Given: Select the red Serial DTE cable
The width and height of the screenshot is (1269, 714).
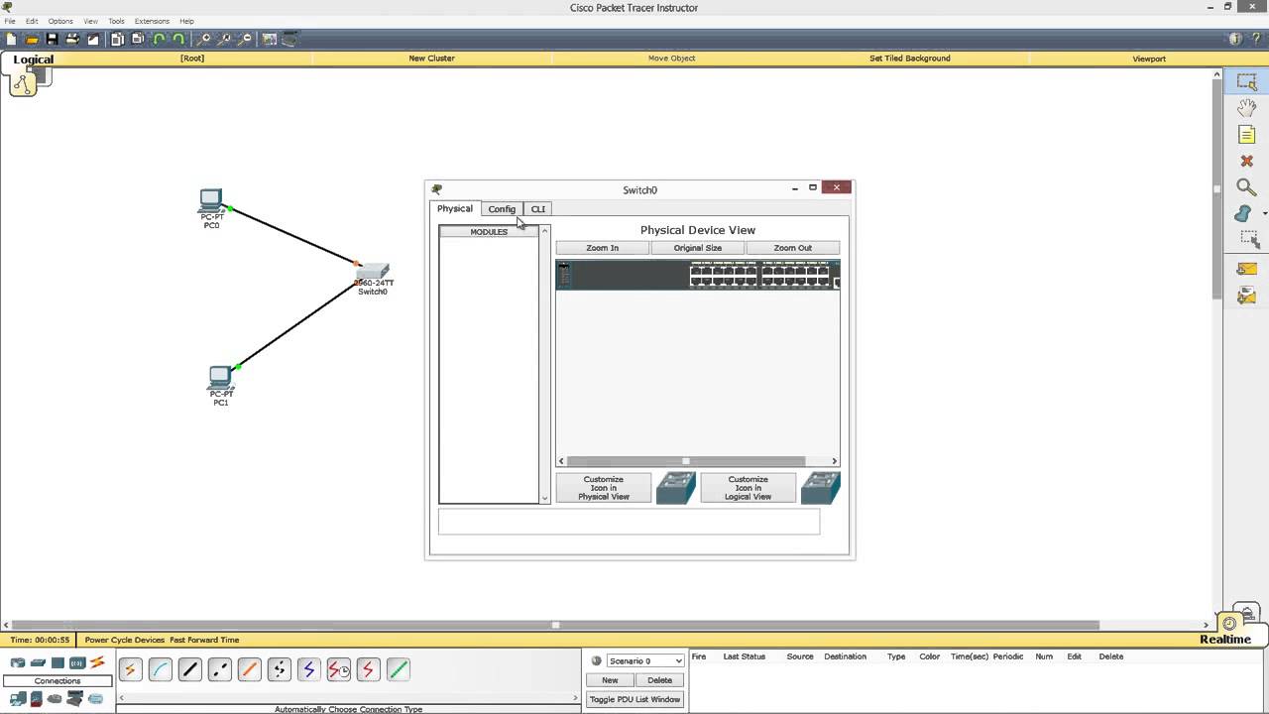Looking at the screenshot, I should point(368,670).
